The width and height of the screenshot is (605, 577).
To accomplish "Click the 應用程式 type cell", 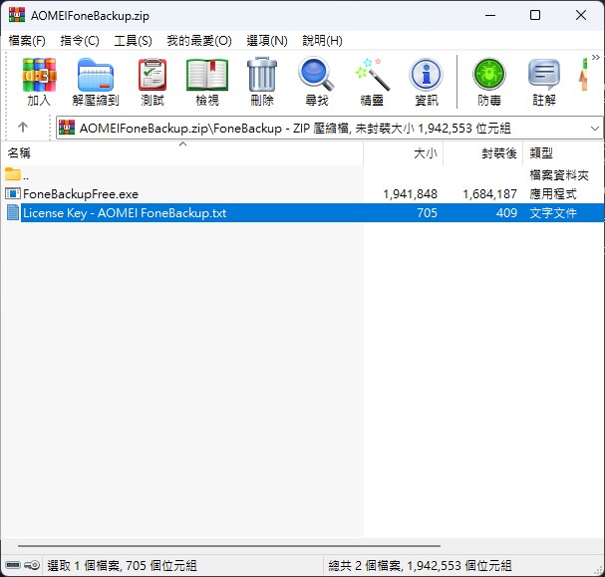I will (x=553, y=193).
